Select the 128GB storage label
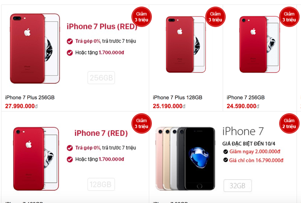 101,185
